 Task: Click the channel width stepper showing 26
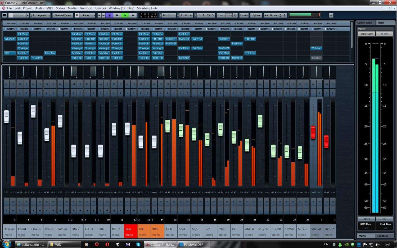pyautogui.click(x=271, y=15)
